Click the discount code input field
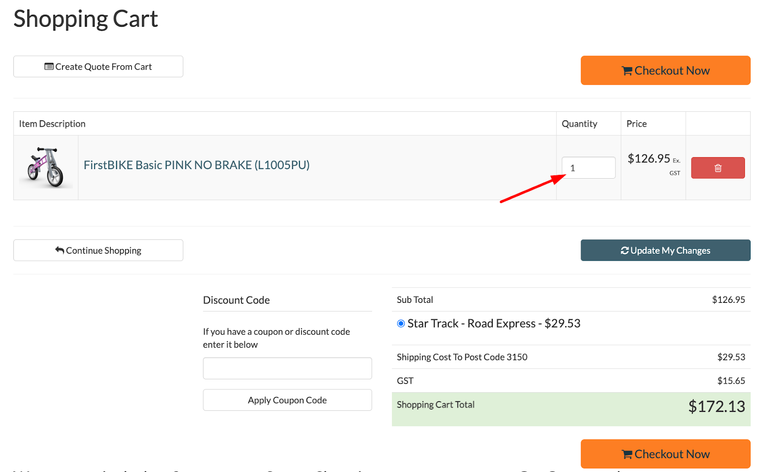 (287, 368)
